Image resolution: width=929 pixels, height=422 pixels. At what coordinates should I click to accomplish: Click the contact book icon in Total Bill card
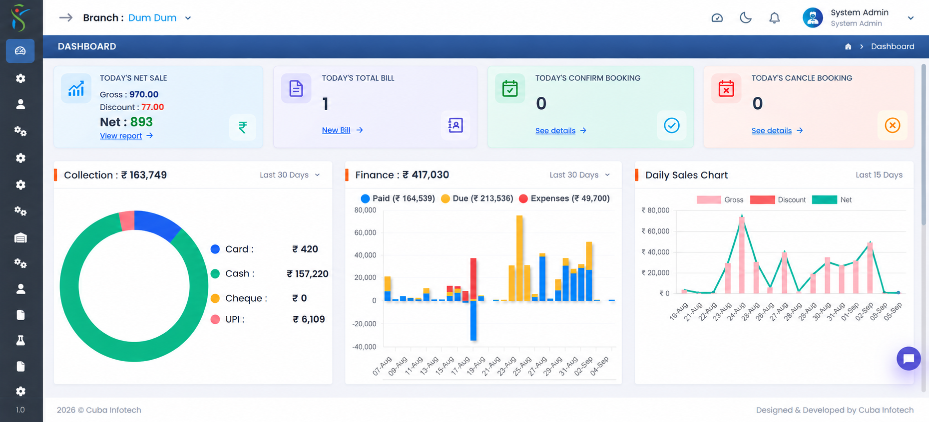tap(456, 125)
